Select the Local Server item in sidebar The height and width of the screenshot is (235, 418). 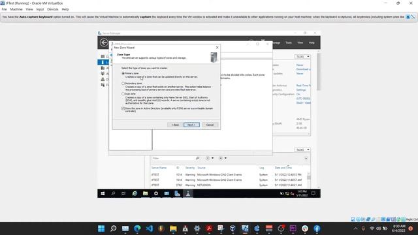point(103,63)
